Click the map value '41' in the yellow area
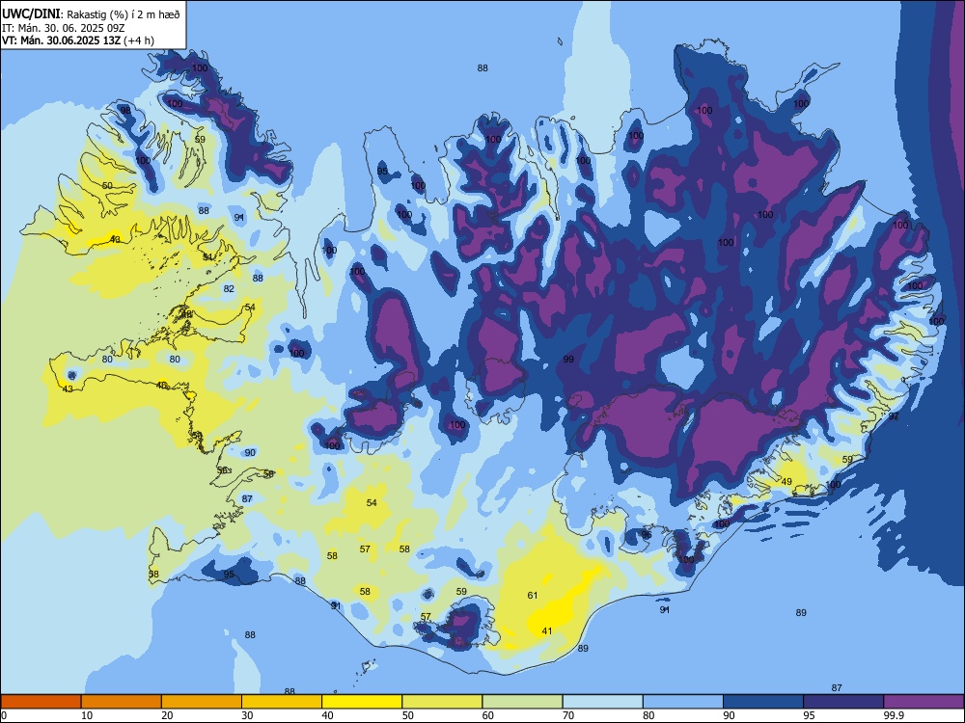The height and width of the screenshot is (723, 965). coord(547,631)
